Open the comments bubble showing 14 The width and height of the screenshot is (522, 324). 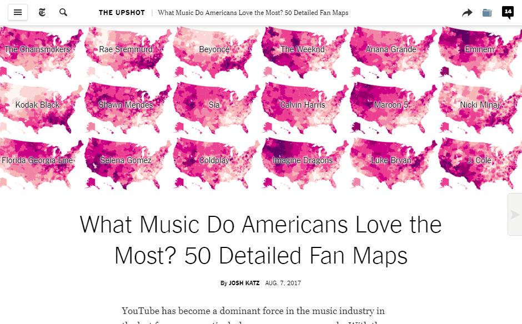(x=508, y=12)
